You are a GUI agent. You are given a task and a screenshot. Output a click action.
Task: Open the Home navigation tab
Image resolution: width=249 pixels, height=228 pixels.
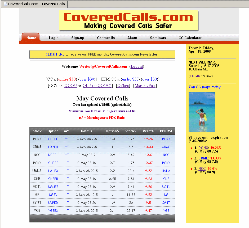(31, 38)
